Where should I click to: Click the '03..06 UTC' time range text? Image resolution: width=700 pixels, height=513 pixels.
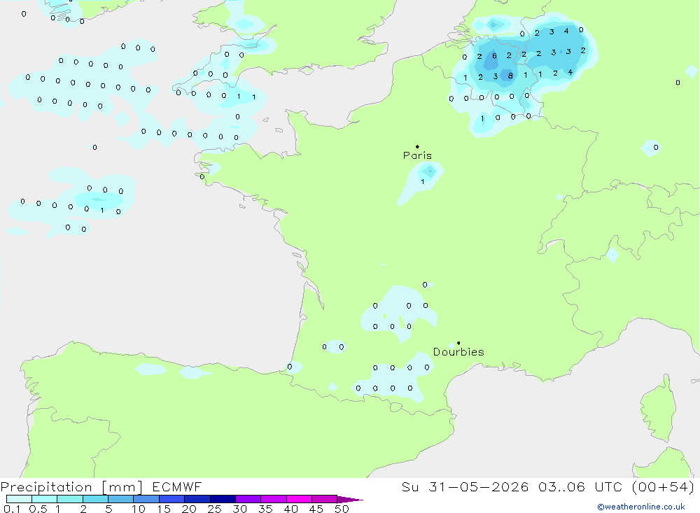[x=580, y=486]
